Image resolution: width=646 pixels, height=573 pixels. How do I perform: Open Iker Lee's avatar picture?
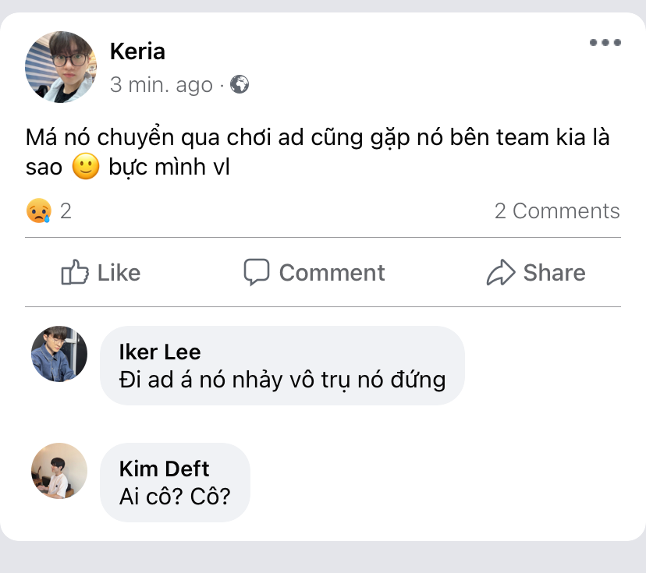point(59,354)
